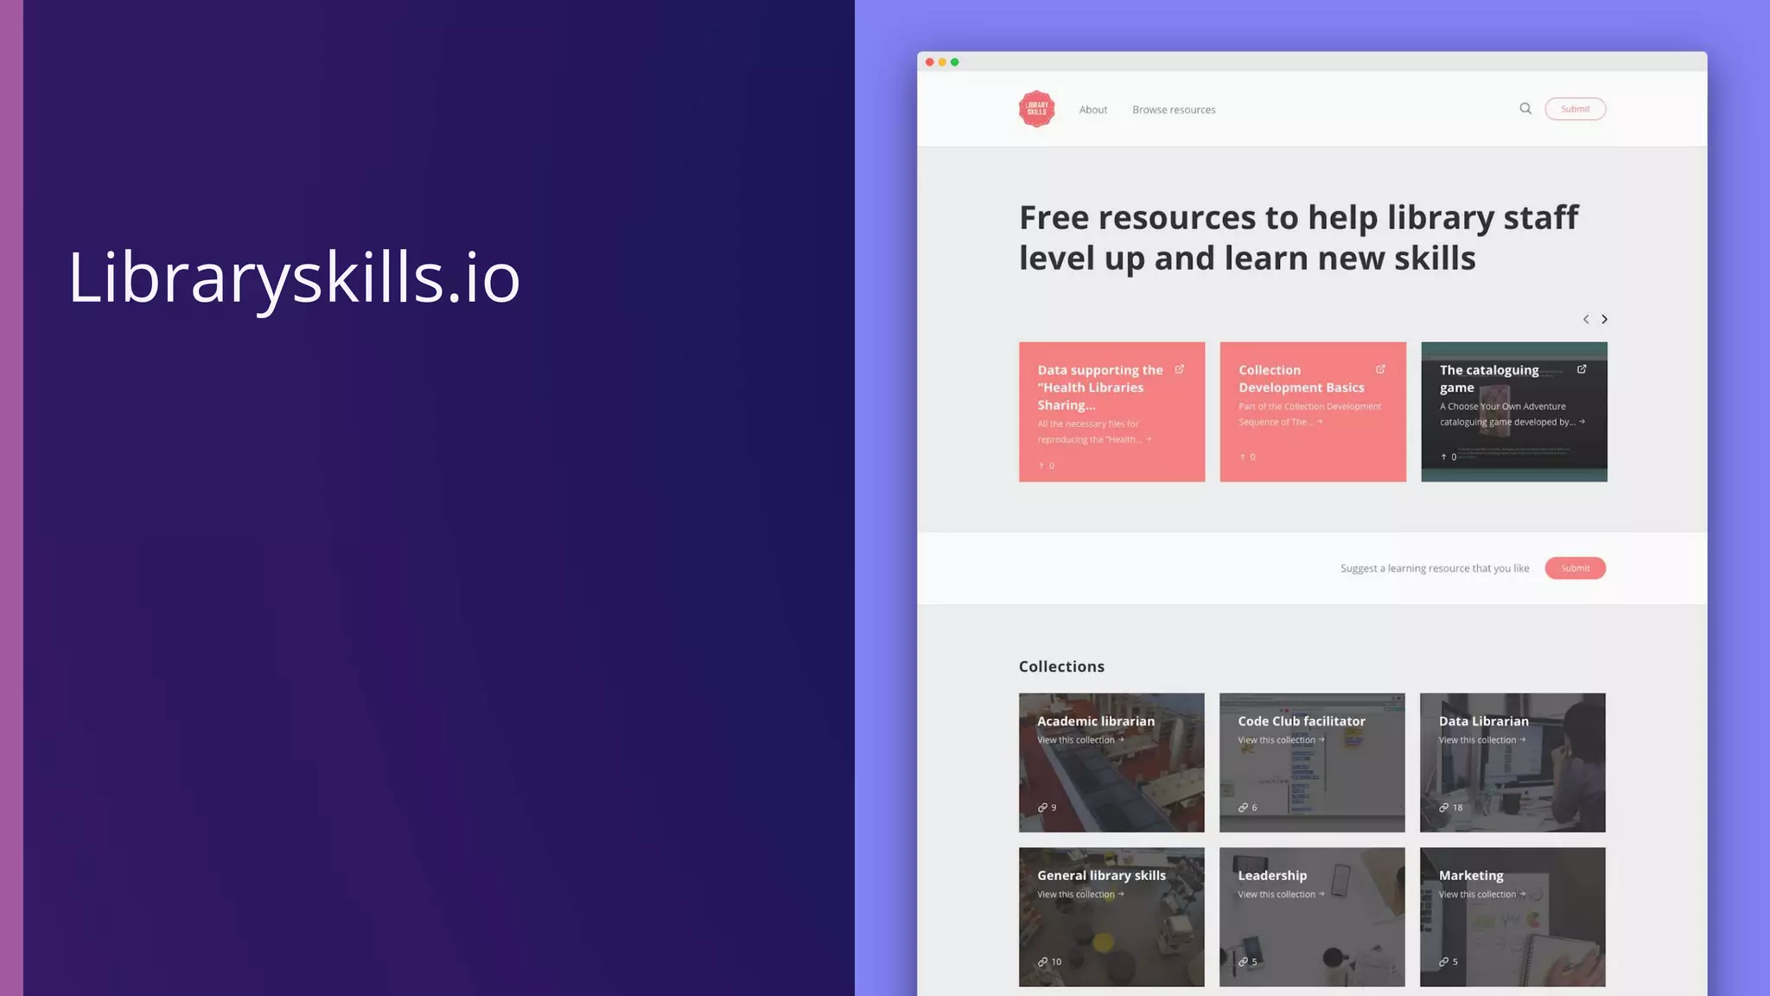Open external link icon on cataloguing game card
The image size is (1770, 996).
[1582, 369]
